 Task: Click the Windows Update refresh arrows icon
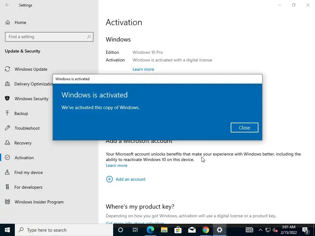pos(7,69)
